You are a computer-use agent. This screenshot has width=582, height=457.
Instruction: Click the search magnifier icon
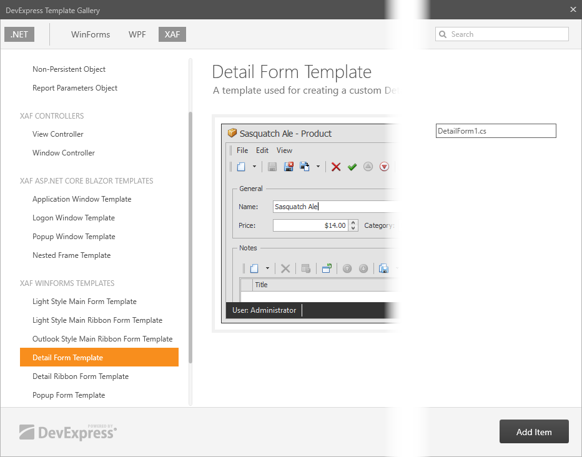(443, 34)
